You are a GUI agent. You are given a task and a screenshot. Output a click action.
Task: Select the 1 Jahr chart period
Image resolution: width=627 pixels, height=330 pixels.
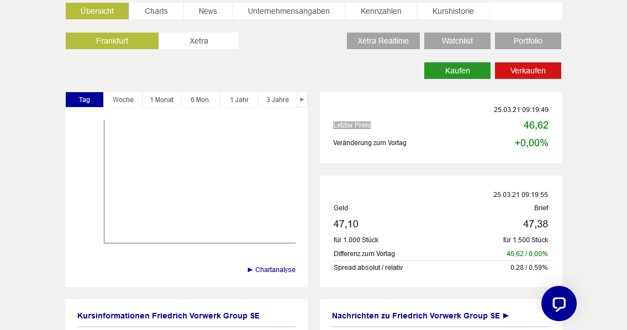[239, 99]
